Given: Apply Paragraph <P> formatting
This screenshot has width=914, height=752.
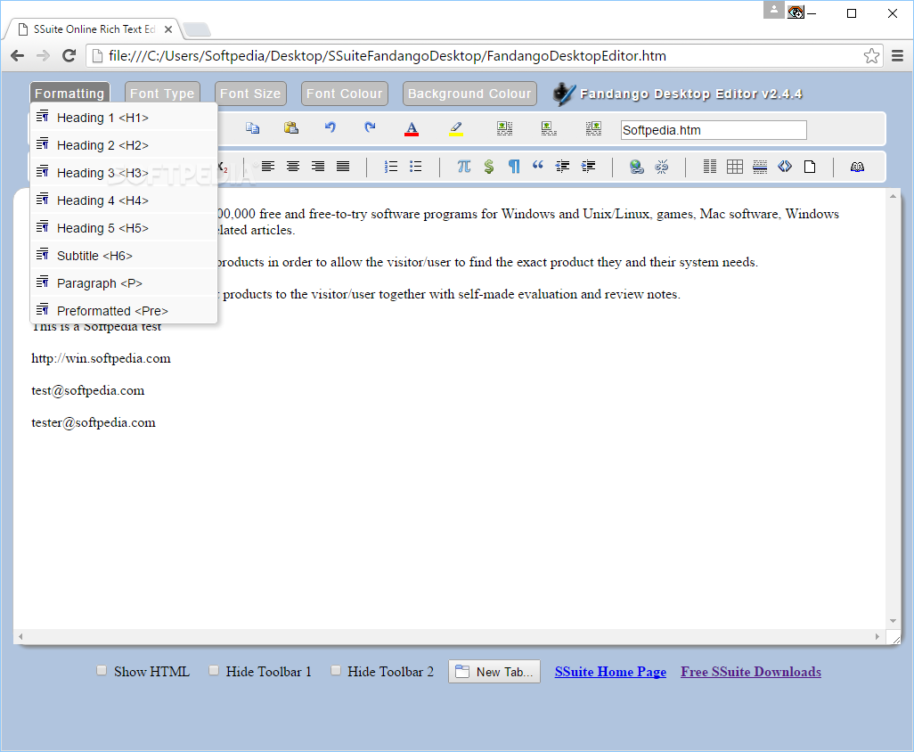Looking at the screenshot, I should [x=124, y=283].
